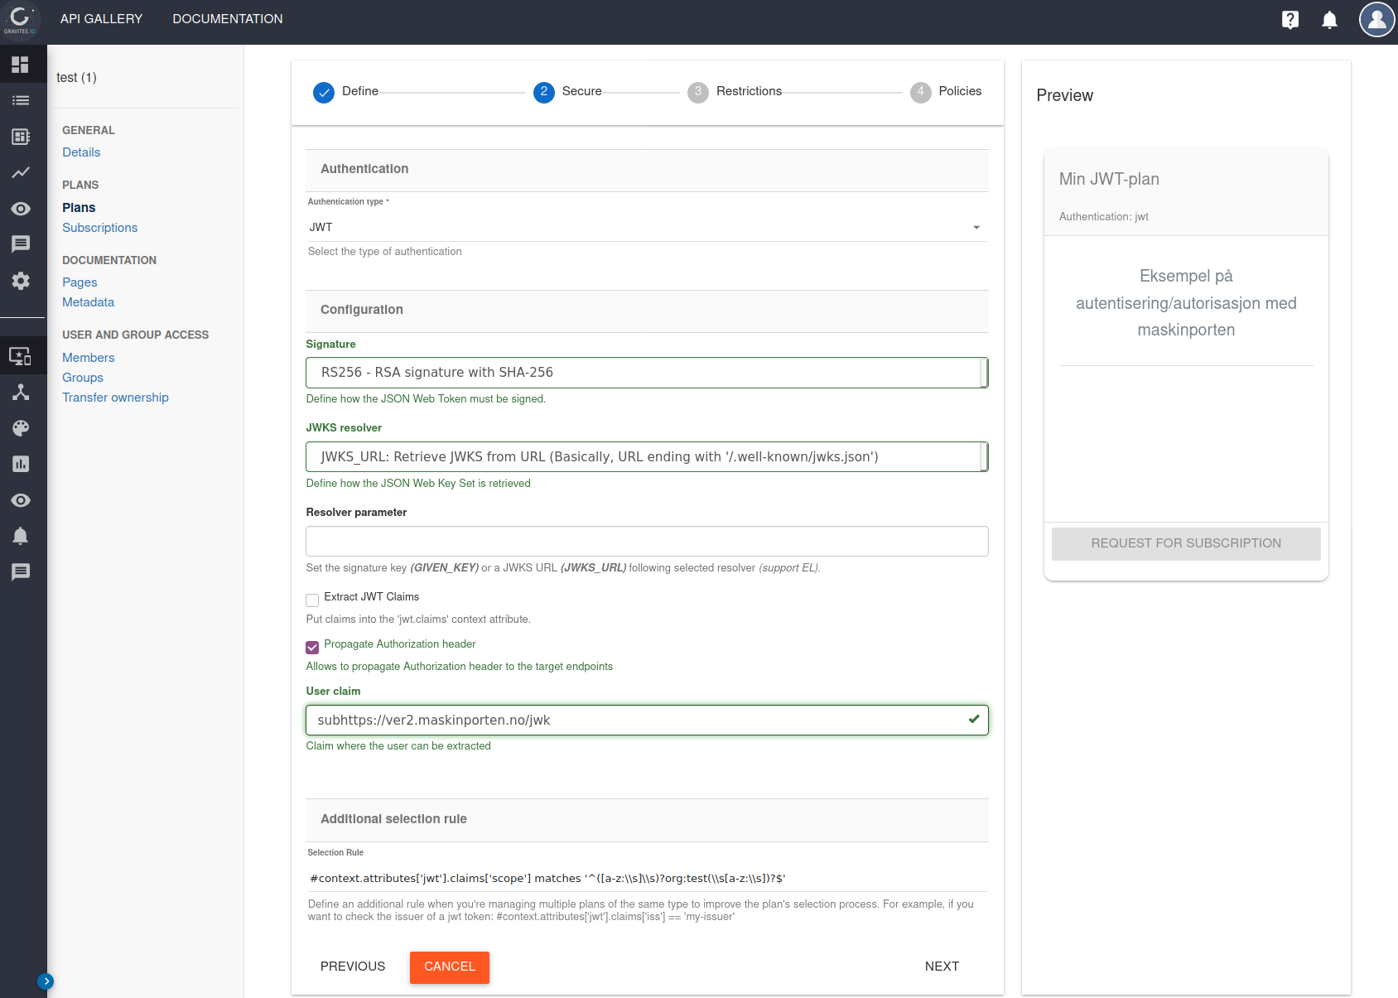Open the bar chart sidebar icon
The height and width of the screenshot is (998, 1398).
click(x=21, y=464)
